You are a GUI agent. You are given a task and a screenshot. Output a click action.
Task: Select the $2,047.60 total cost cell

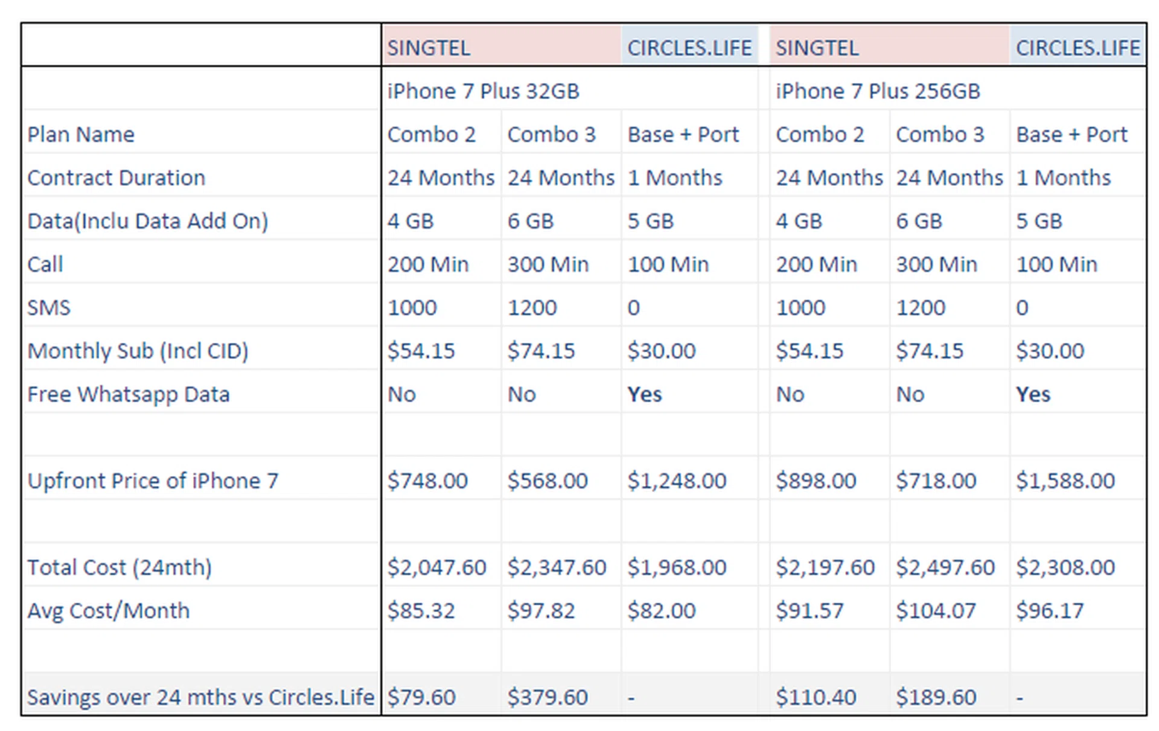point(436,567)
